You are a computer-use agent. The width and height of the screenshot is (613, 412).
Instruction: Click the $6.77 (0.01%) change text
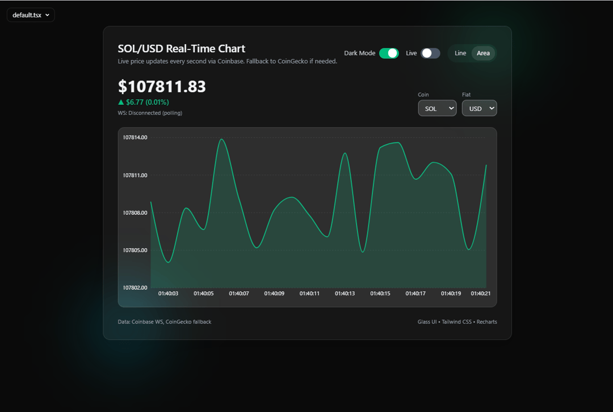click(x=148, y=103)
